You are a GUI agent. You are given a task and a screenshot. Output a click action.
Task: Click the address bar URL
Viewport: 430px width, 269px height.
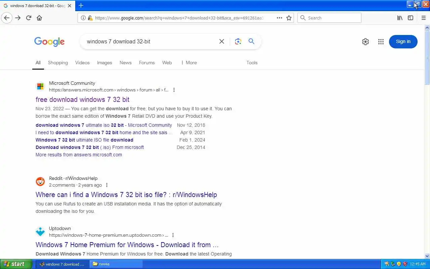[179, 18]
